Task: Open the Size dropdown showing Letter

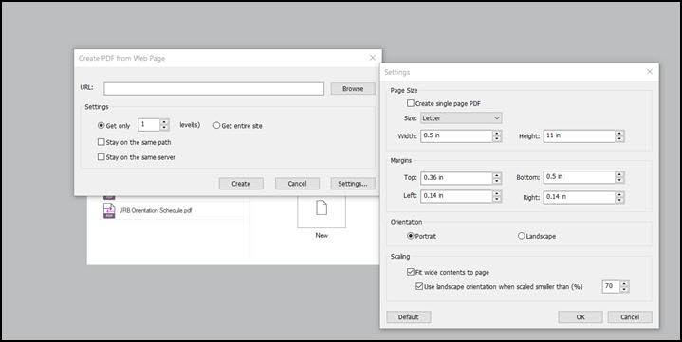Action: [x=461, y=117]
